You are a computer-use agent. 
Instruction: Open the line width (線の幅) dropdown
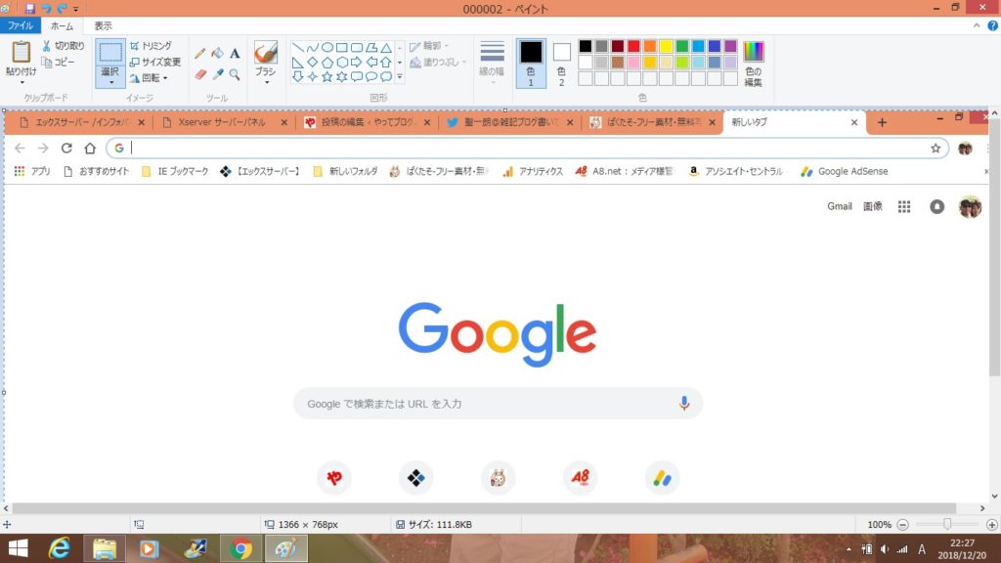[493, 64]
